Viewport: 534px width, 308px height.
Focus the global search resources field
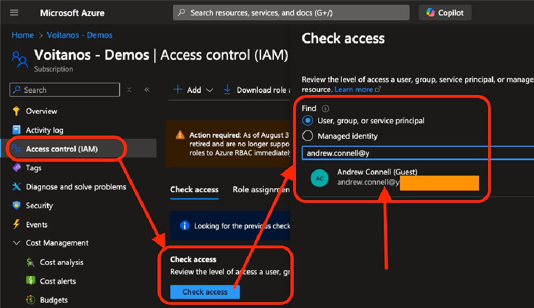pyautogui.click(x=291, y=13)
